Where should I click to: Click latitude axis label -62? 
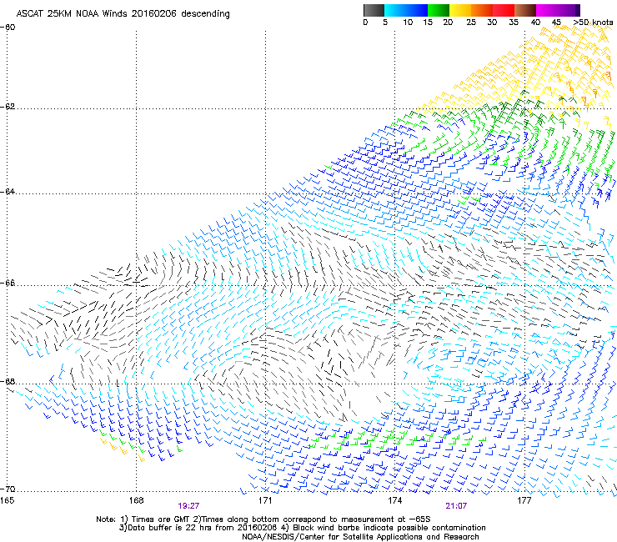point(8,107)
